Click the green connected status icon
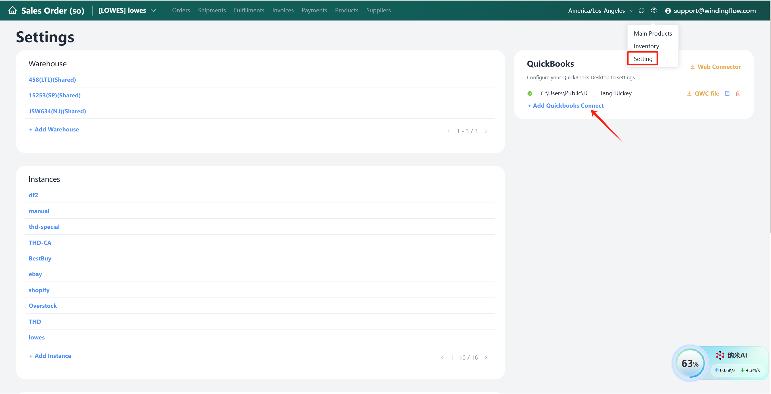The height and width of the screenshot is (394, 771). (530, 93)
